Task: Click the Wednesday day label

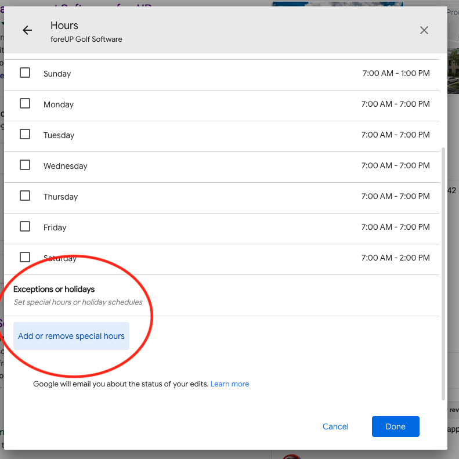Action: [65, 166]
